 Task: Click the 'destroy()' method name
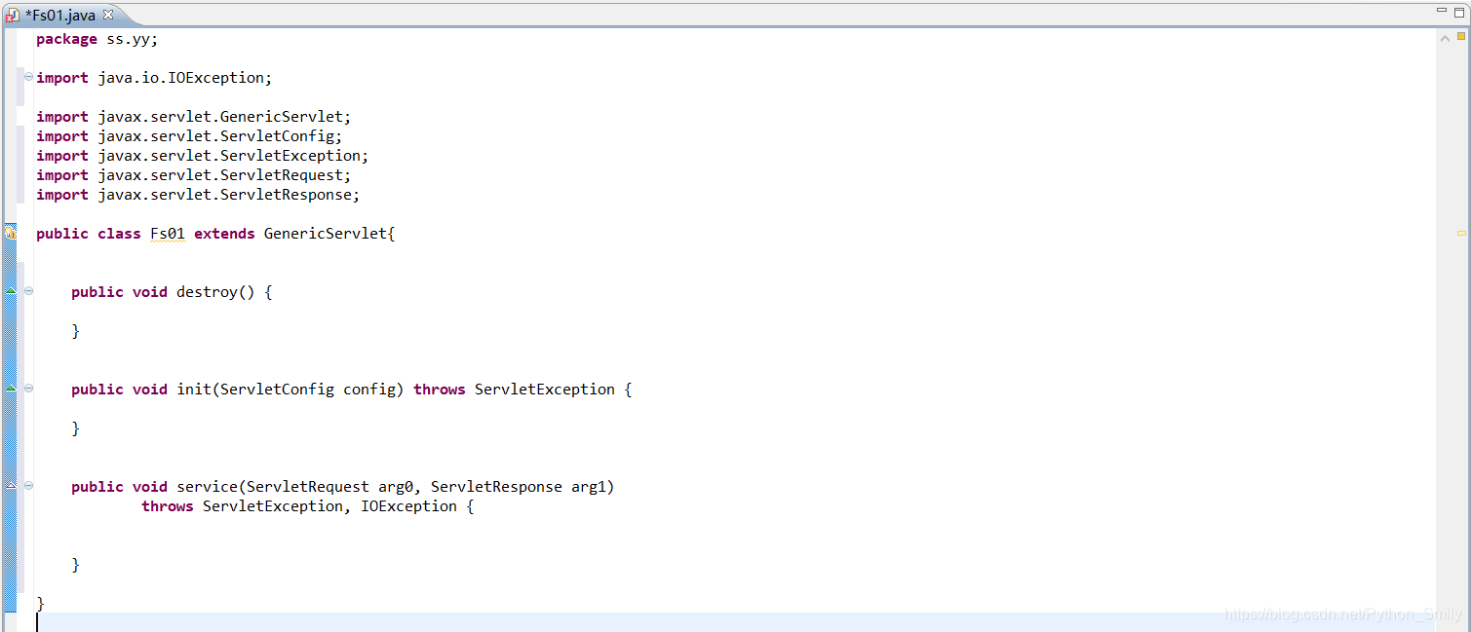[215, 292]
